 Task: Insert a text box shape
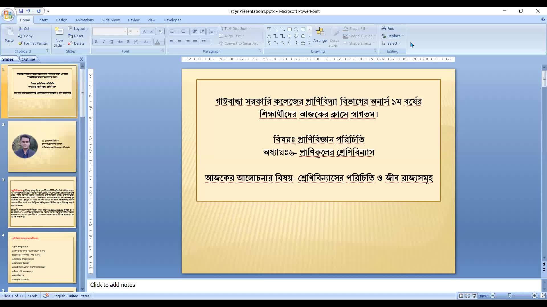tap(269, 29)
